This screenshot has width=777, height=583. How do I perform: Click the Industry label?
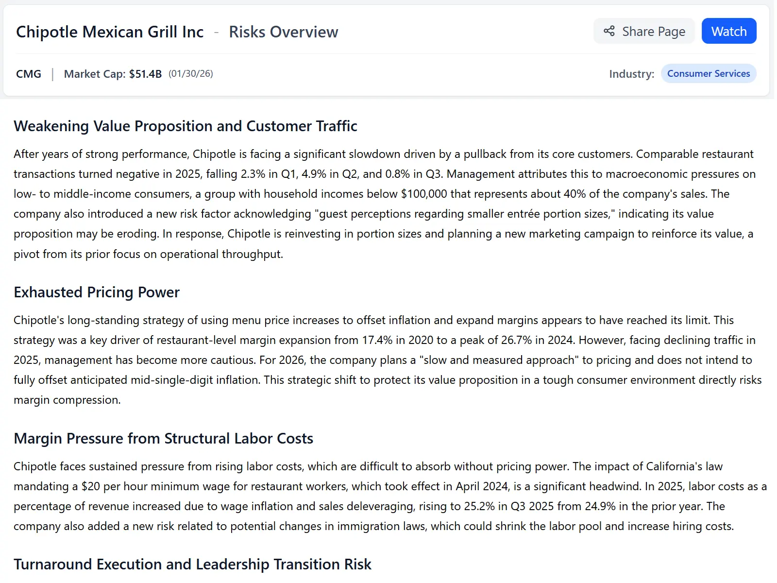point(631,73)
